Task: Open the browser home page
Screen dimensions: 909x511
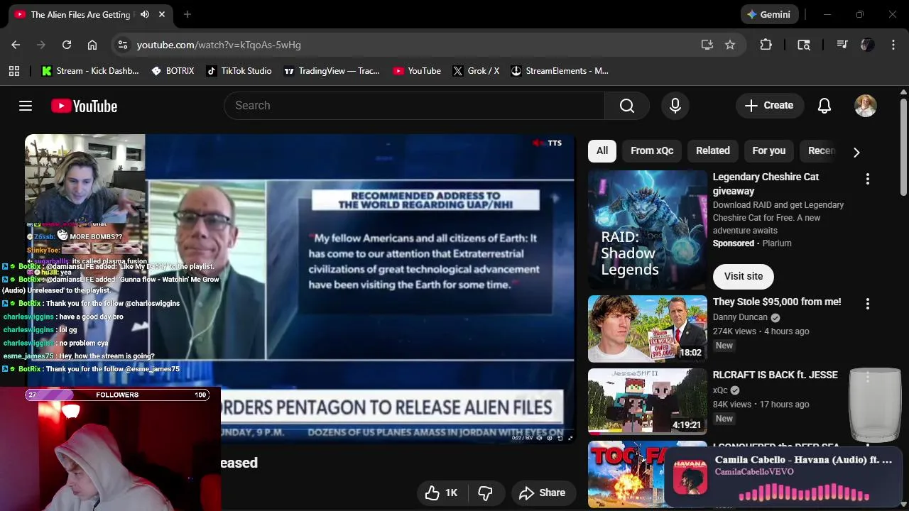Action: [x=92, y=45]
